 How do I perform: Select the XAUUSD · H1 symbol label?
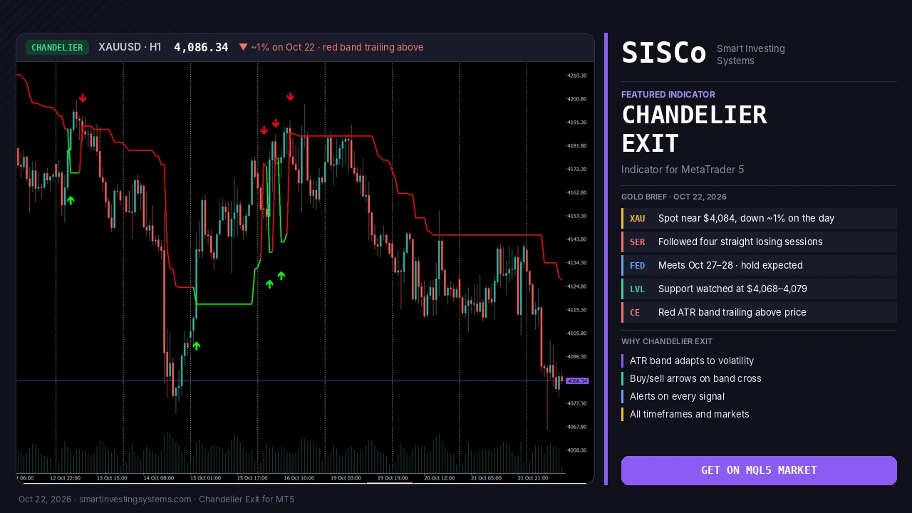point(130,47)
